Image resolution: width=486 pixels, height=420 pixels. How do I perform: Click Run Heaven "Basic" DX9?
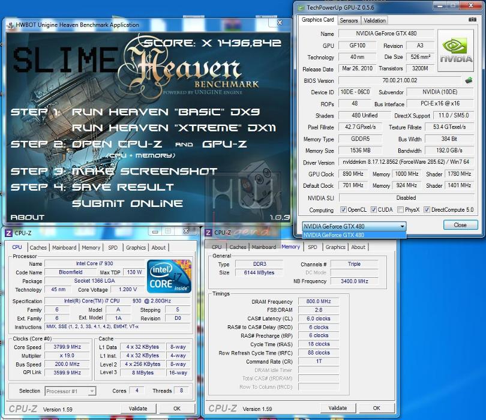(166, 112)
